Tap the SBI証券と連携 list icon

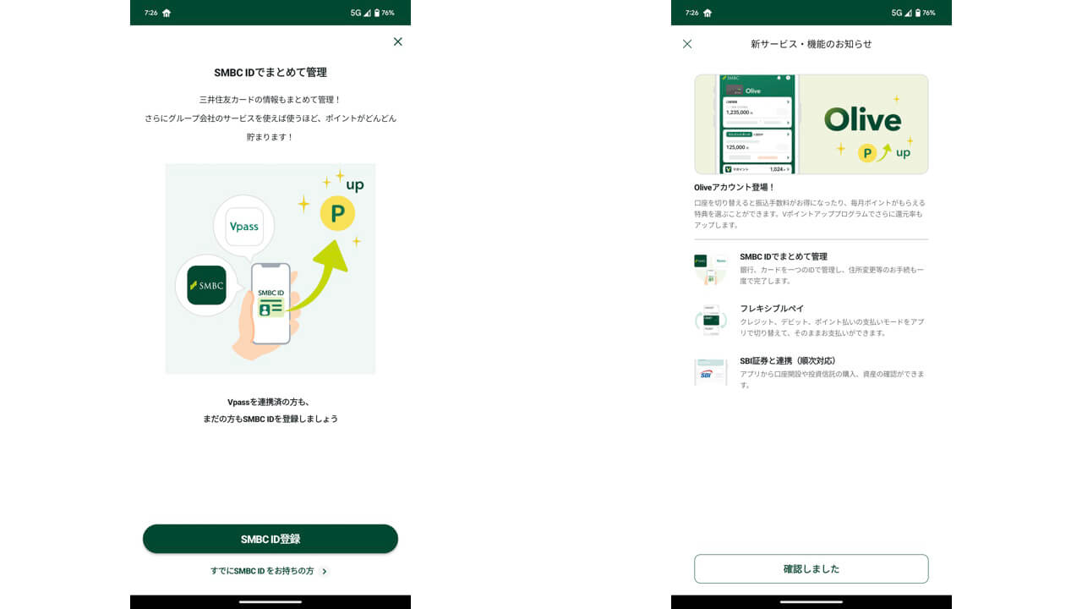[710, 372]
